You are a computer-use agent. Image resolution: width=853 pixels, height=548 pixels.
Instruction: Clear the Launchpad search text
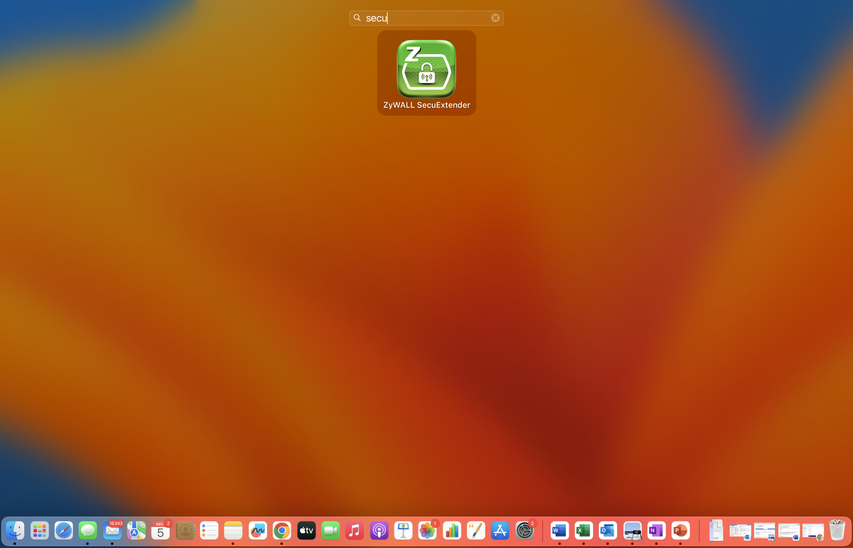(495, 18)
